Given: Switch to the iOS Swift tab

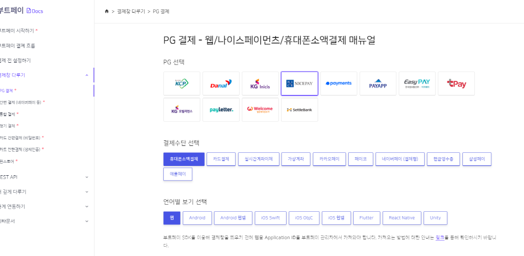Looking at the screenshot, I should (x=270, y=218).
